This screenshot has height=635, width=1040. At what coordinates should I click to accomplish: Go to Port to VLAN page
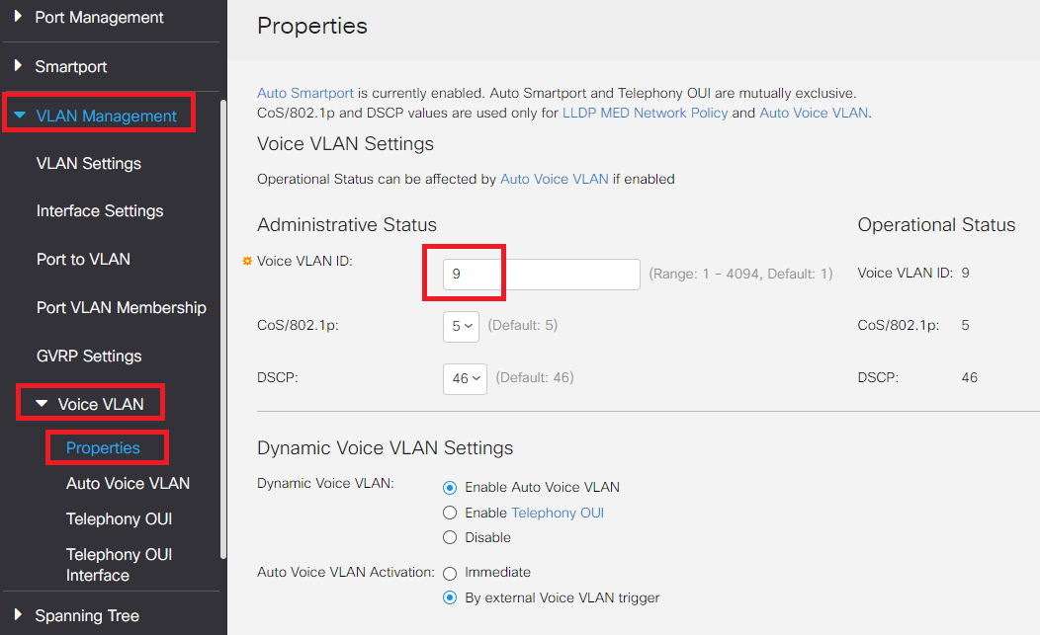click(83, 259)
